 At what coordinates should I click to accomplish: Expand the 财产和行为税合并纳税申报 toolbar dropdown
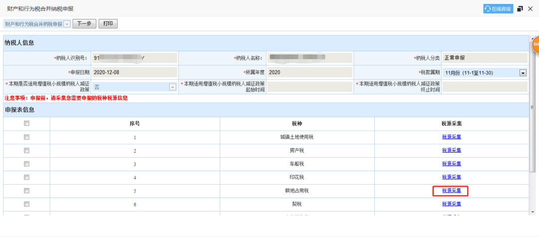click(67, 24)
